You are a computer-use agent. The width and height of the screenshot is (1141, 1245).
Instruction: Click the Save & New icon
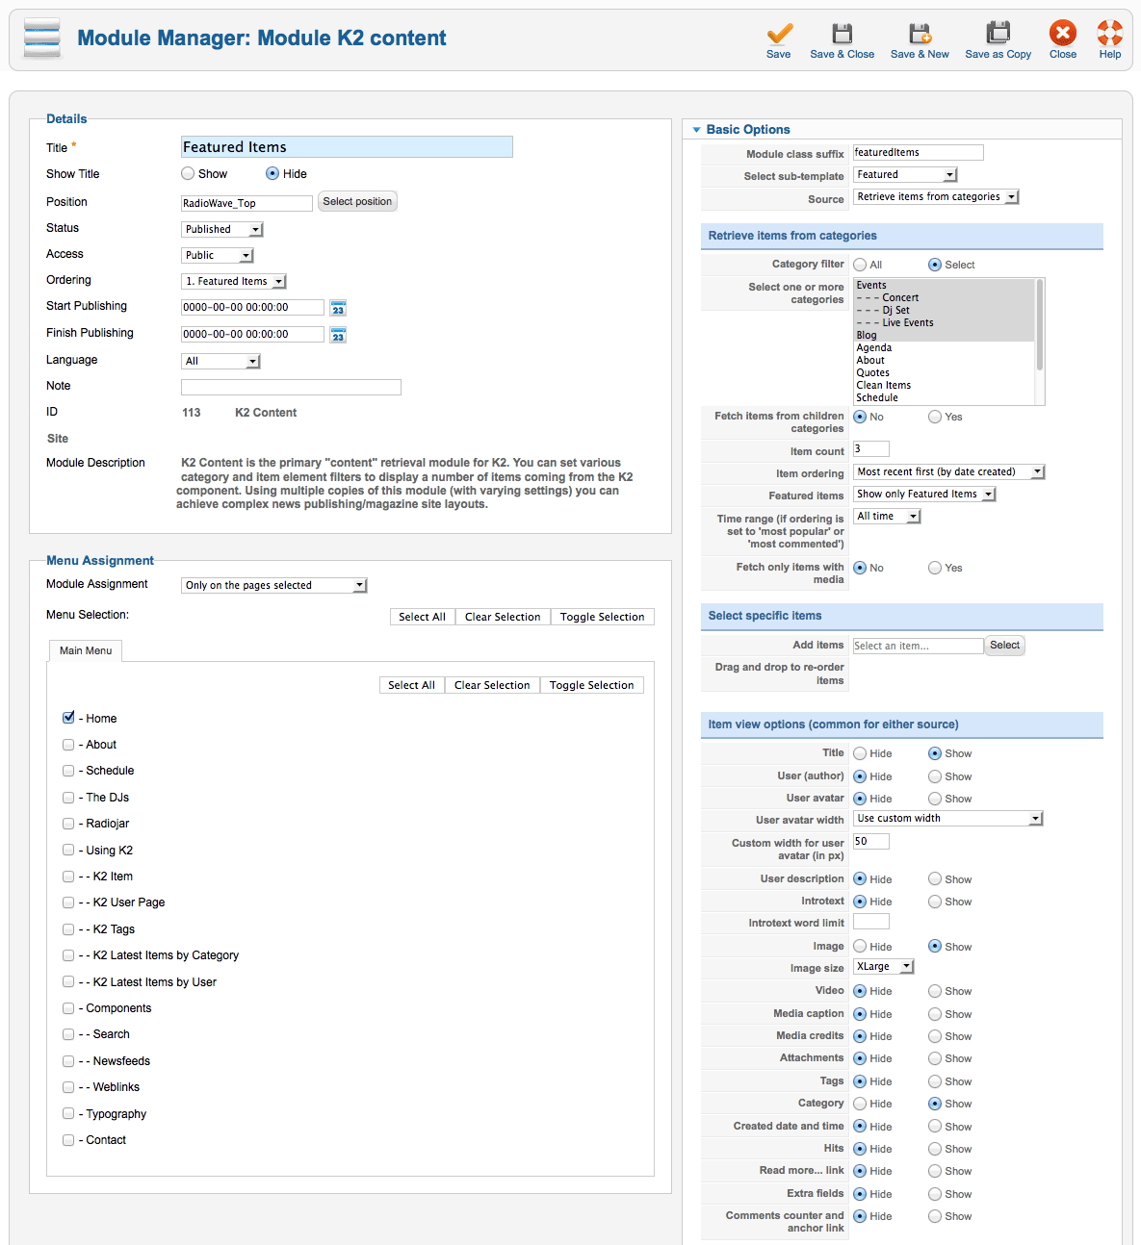pos(921,35)
